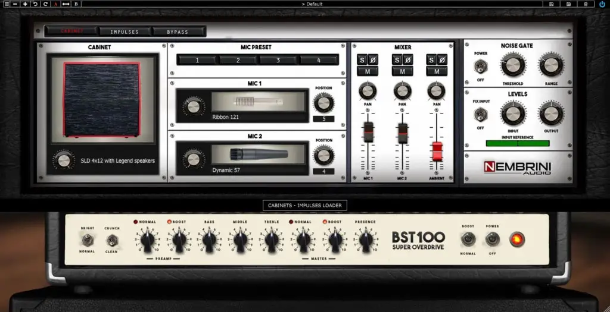Click the SLD 4x12 with Legend speakers label
The height and width of the screenshot is (312, 610).
[117, 160]
